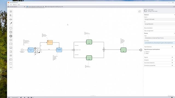The height and width of the screenshot is (98, 175).
Task: Pick the end event shape from palette
Action: click(x=11, y=36)
